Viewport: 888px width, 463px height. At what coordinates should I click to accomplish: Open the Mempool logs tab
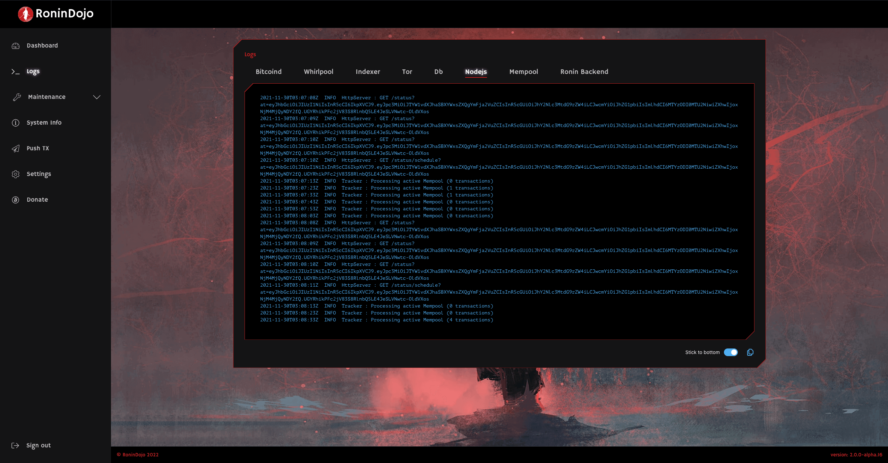coord(524,71)
